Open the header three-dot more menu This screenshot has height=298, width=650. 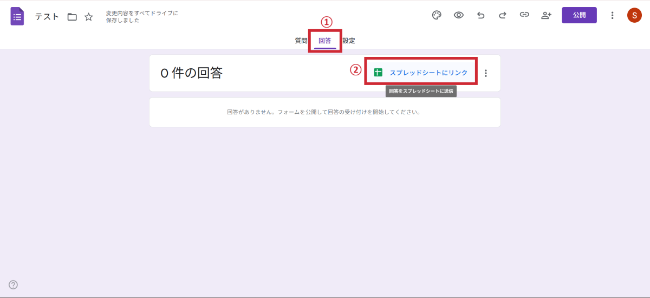tap(613, 15)
